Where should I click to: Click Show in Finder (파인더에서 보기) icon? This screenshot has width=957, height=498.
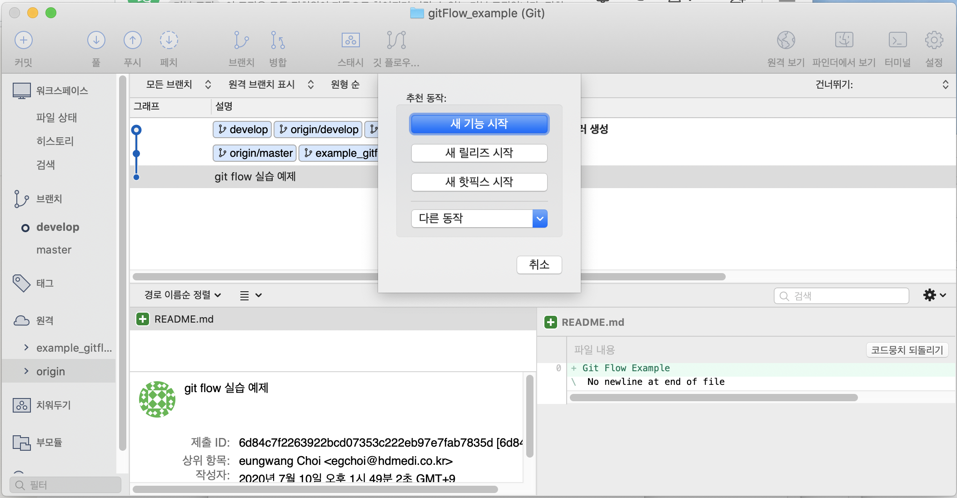[x=844, y=40]
